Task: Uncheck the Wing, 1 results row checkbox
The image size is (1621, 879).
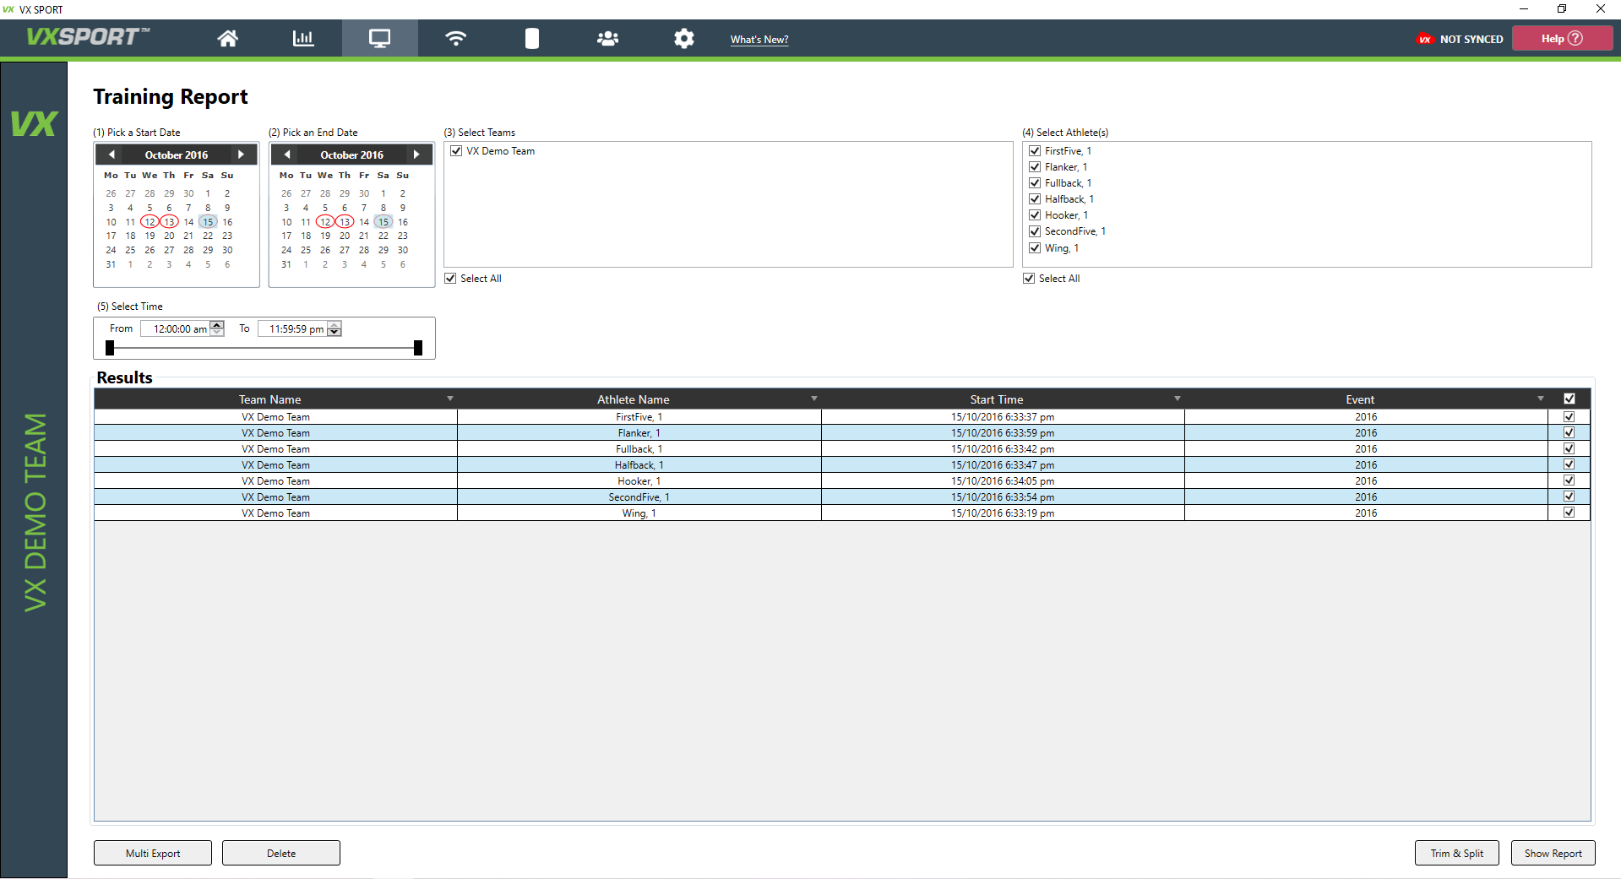Action: 1569,513
